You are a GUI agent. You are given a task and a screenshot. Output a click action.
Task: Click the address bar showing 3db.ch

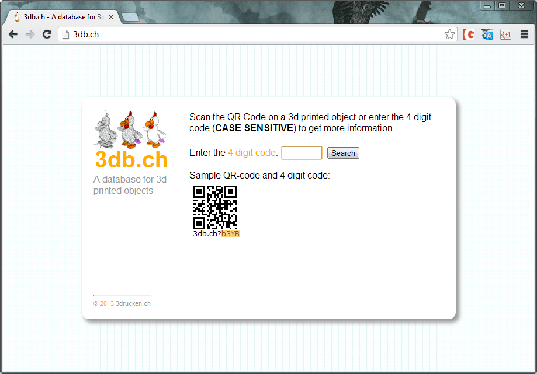click(x=259, y=34)
